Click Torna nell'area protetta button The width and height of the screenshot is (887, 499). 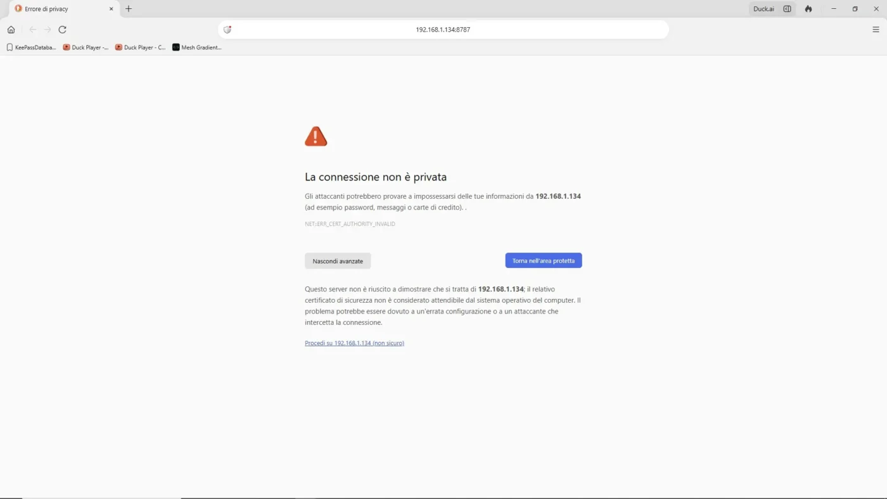pos(544,261)
